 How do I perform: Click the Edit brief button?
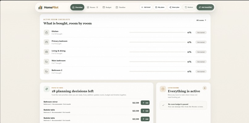[146, 7]
